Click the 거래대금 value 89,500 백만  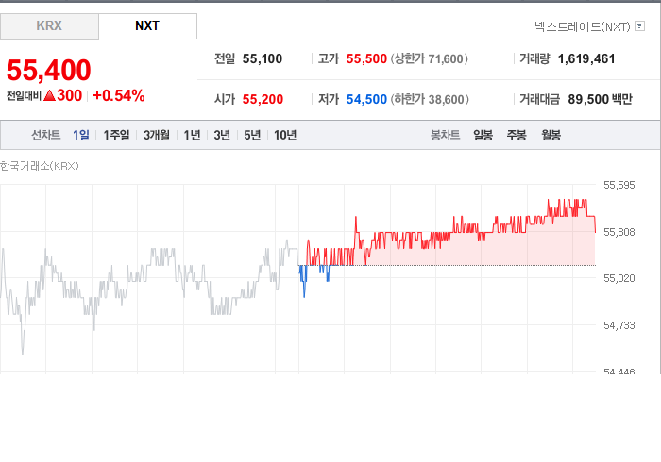pos(600,99)
